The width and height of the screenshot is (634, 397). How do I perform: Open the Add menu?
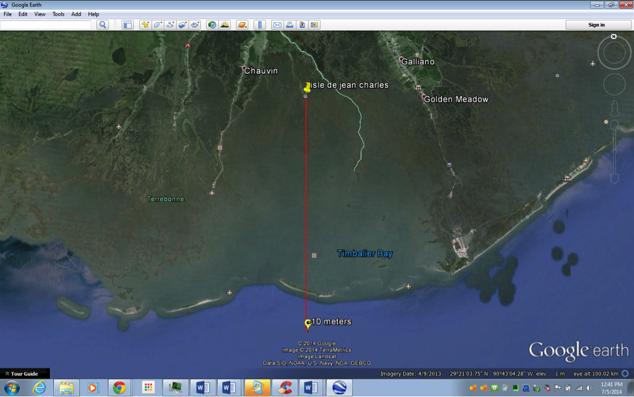pos(76,14)
